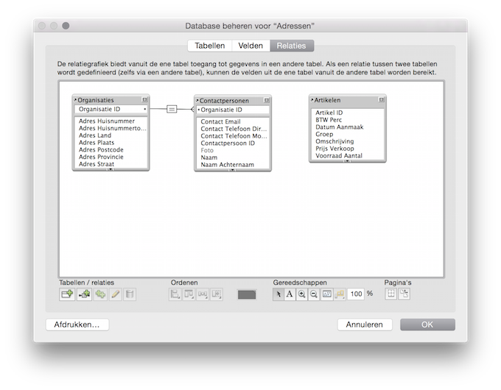Click the Afdrukken… button
This screenshot has width=501, height=390.
point(77,325)
